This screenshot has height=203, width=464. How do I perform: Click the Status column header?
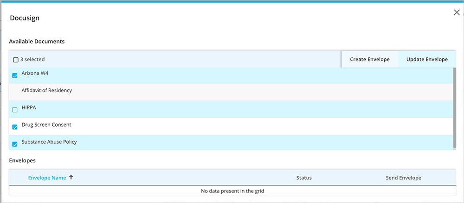tap(304, 178)
